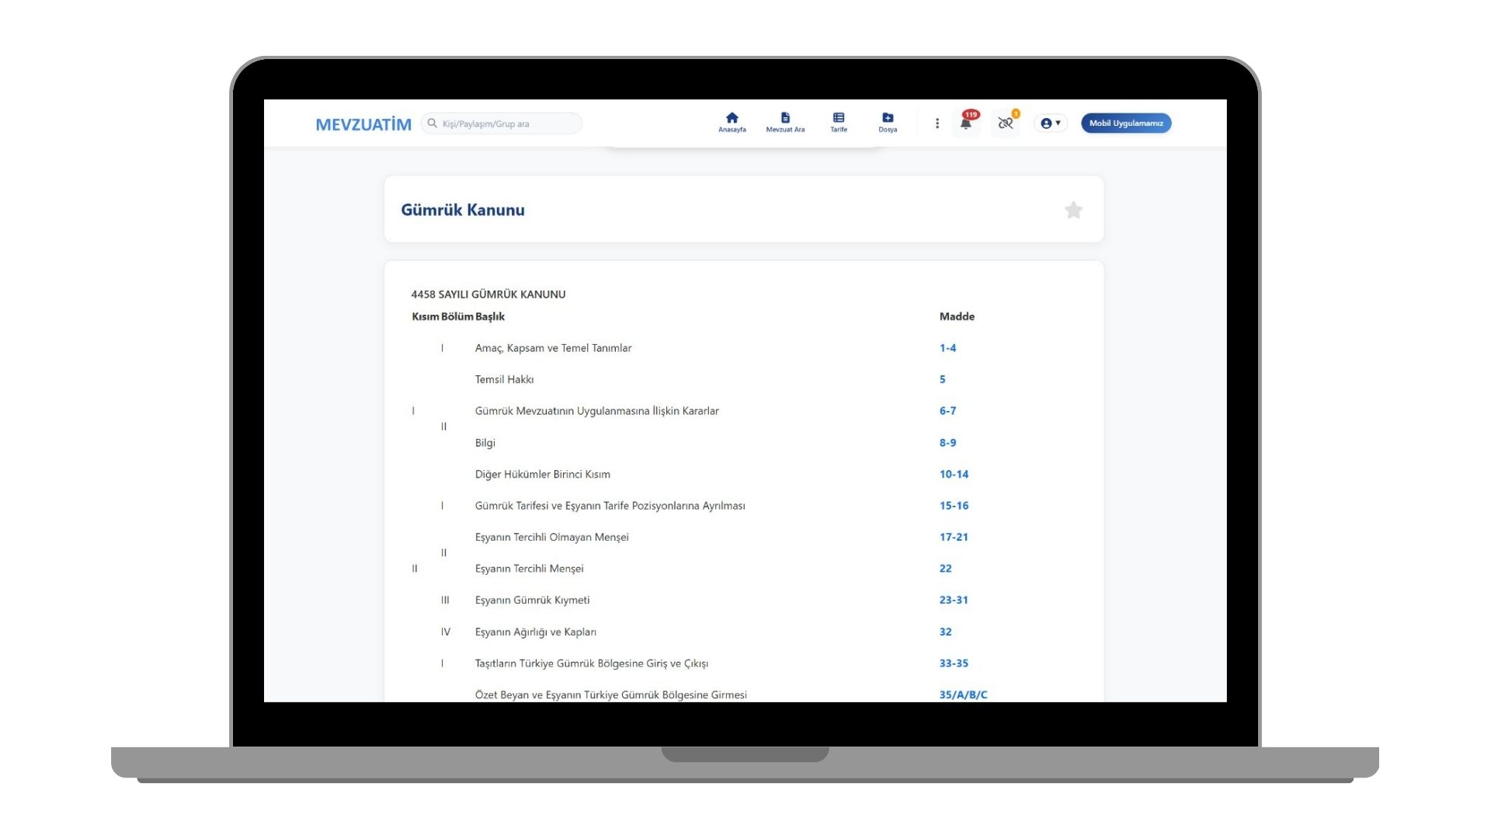Toggle favorite star for Gümrük Kanunu

1073,210
